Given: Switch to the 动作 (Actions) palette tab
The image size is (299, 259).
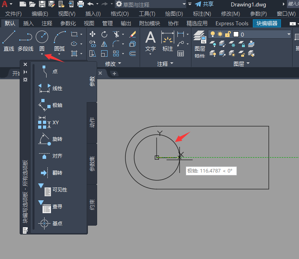Looking at the screenshot, I should 92,122.
